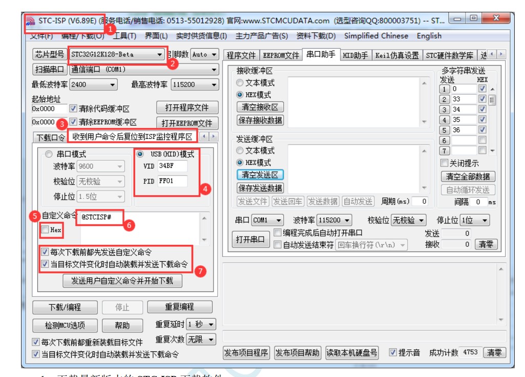Toggle 清除代码缓冲区 checkbox
The height and width of the screenshot is (377, 525).
(x=73, y=109)
